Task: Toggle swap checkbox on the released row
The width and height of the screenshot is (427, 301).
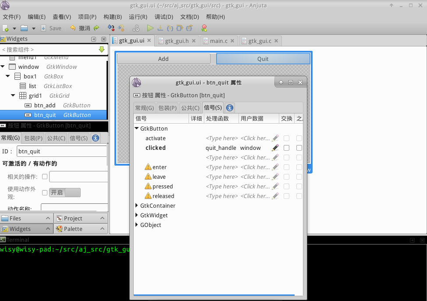Action: point(286,196)
